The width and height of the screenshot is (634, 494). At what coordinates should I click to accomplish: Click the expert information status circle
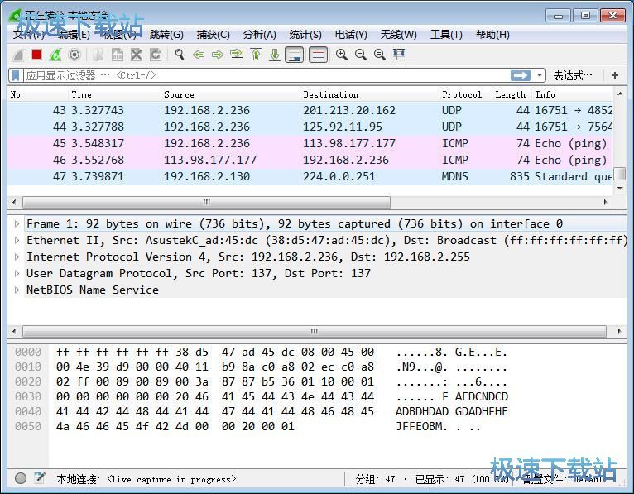[21, 478]
